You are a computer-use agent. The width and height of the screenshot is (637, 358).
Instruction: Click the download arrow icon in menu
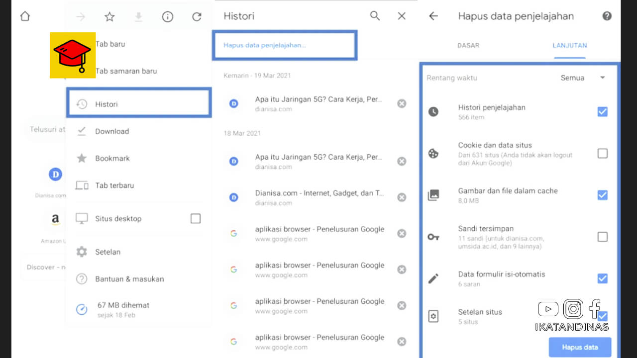click(x=138, y=17)
